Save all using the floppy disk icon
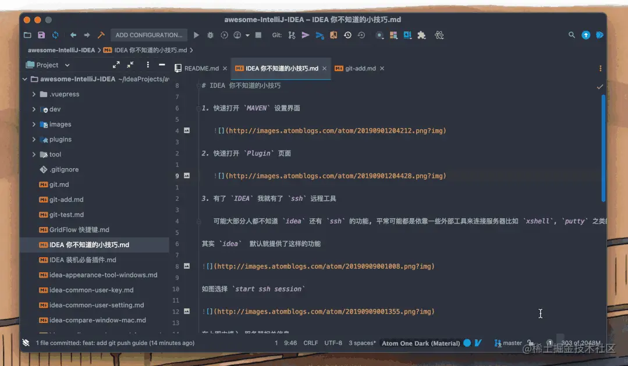 41,35
